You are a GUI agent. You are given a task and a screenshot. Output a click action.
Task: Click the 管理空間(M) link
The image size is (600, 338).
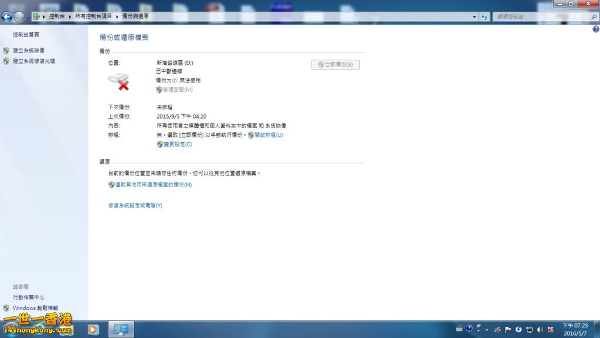pyautogui.click(x=178, y=89)
